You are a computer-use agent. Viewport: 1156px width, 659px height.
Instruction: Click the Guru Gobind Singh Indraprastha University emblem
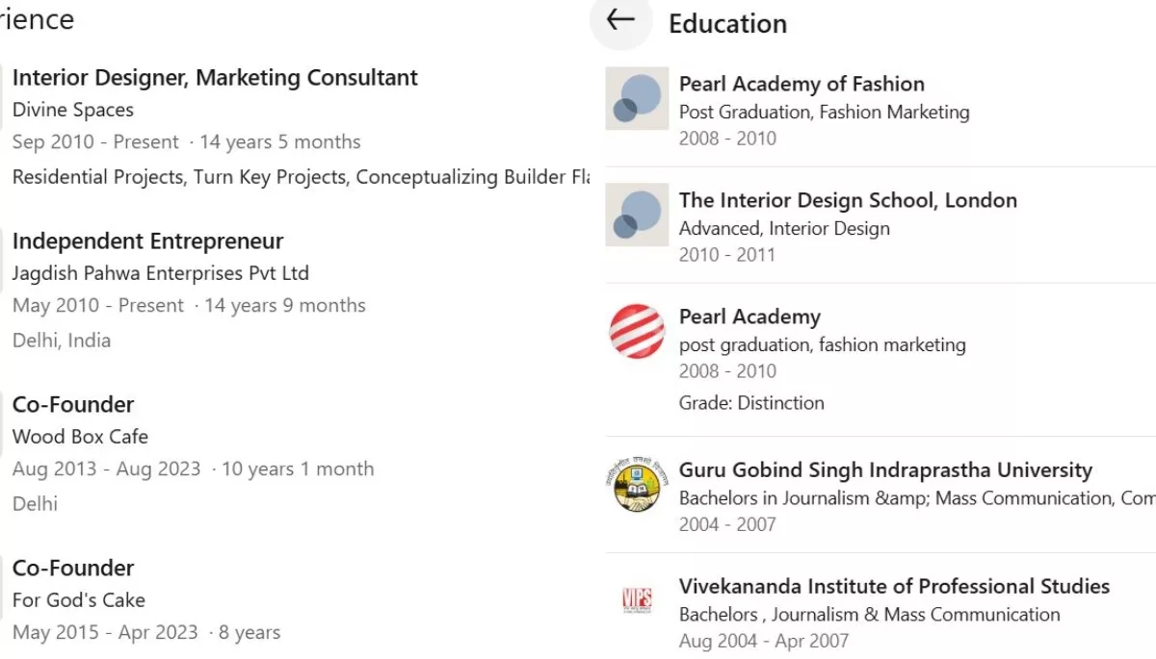[x=637, y=485]
